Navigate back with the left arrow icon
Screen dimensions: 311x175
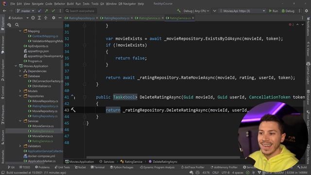[4, 11]
